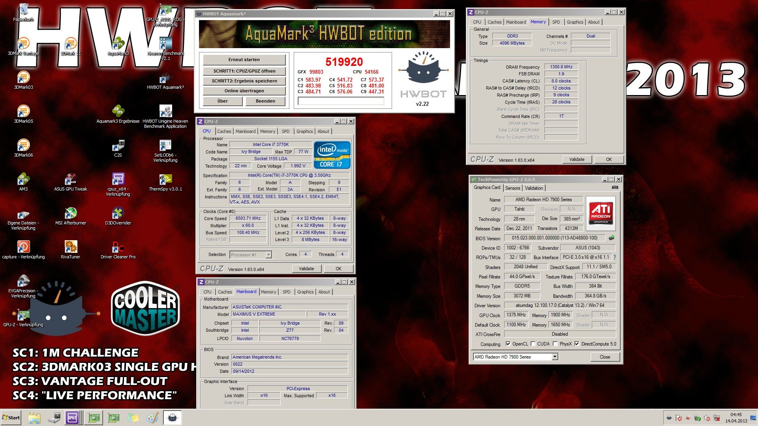The height and width of the screenshot is (426, 758).
Task: Open the 3DMark05 desktop shortcut
Action: (23, 114)
